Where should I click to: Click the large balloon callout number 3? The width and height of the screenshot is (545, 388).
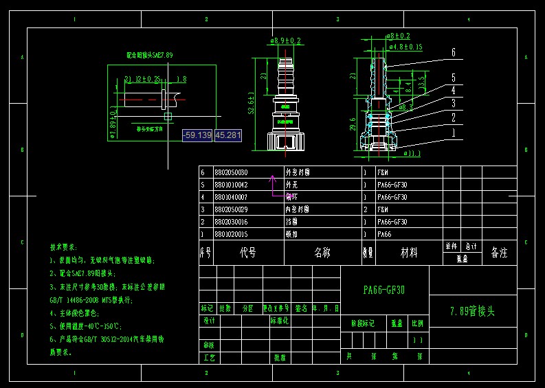tap(453, 103)
